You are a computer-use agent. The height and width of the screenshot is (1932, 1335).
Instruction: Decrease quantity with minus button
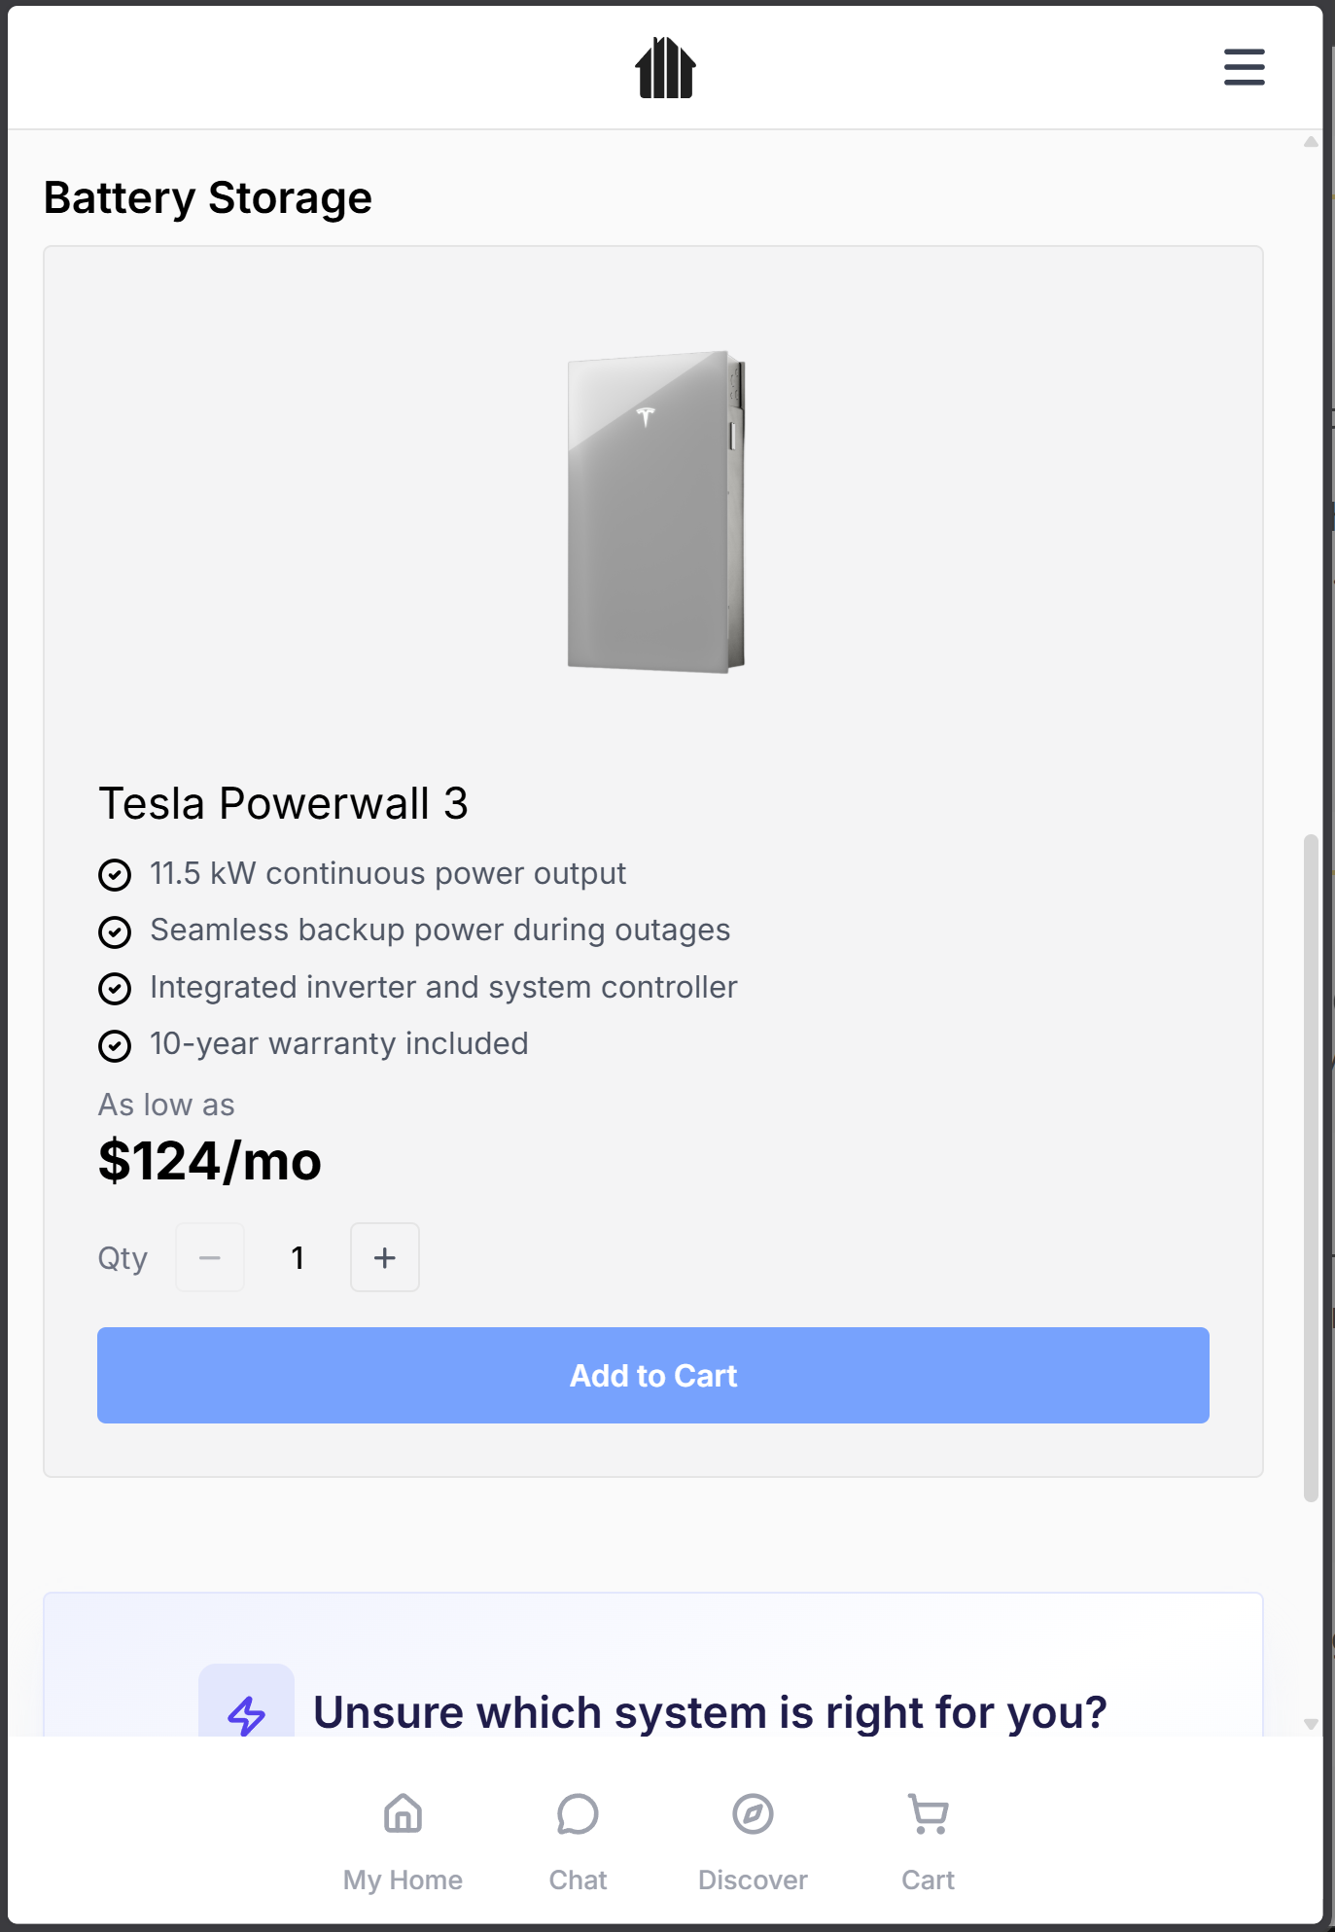pos(210,1257)
